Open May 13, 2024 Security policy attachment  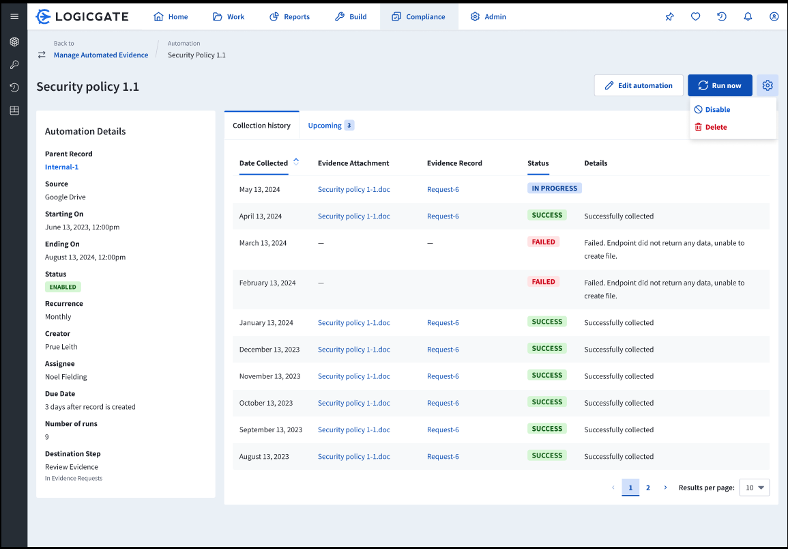click(x=354, y=190)
